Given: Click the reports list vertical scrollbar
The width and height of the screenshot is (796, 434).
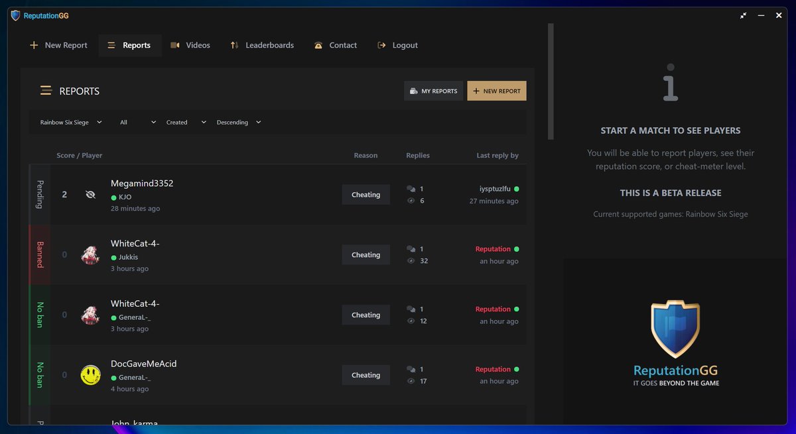Looking at the screenshot, I should pos(551,81).
